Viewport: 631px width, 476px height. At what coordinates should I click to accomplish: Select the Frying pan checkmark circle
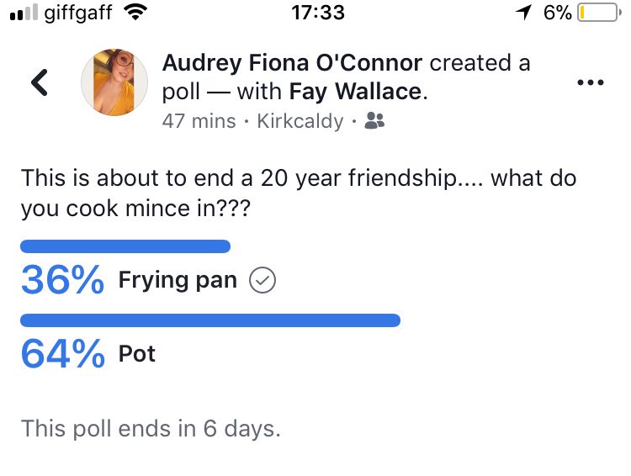pyautogui.click(x=262, y=280)
